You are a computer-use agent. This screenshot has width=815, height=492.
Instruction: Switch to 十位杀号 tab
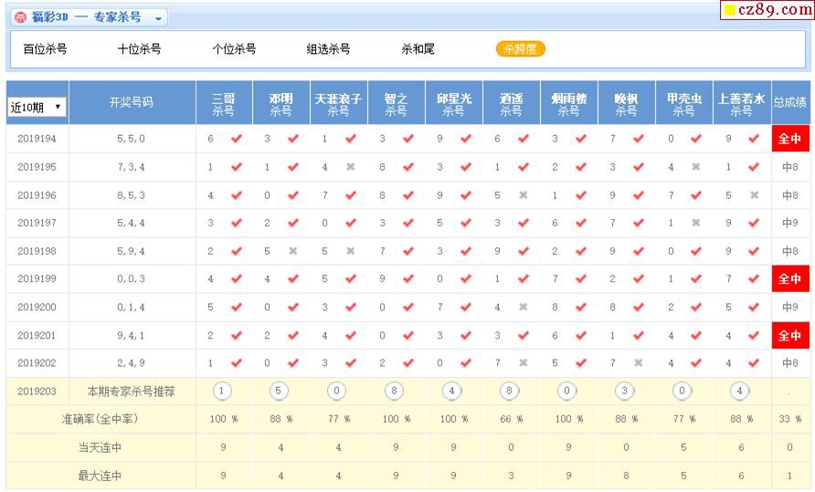pos(139,49)
